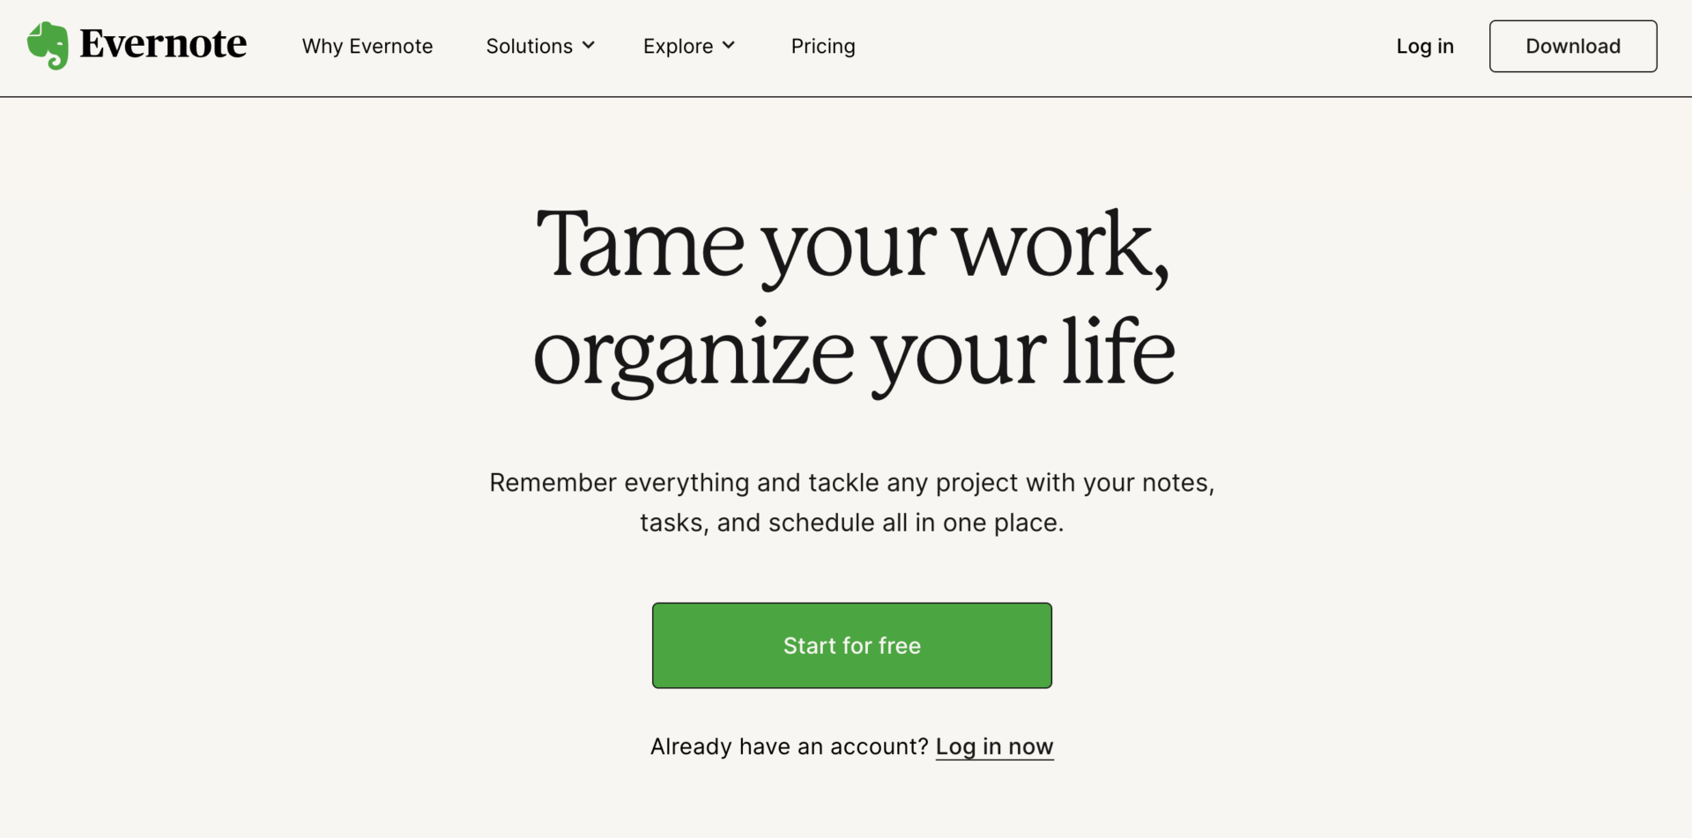Click the green Start for free button
Screen dimensions: 1692x838
click(851, 645)
